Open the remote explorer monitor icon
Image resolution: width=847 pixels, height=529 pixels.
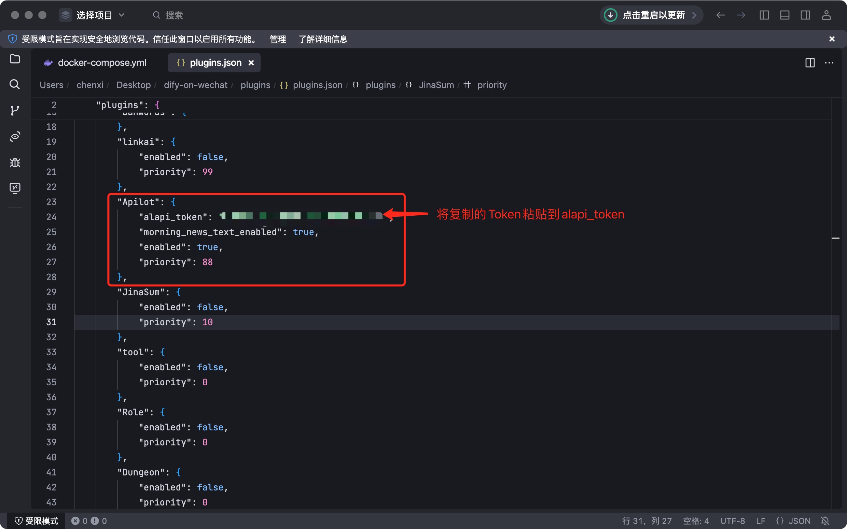15,188
